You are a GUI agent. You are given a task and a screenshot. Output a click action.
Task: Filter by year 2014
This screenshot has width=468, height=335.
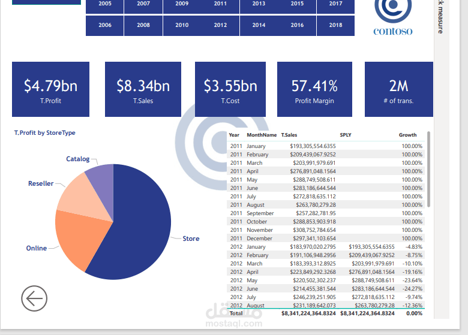point(259,25)
